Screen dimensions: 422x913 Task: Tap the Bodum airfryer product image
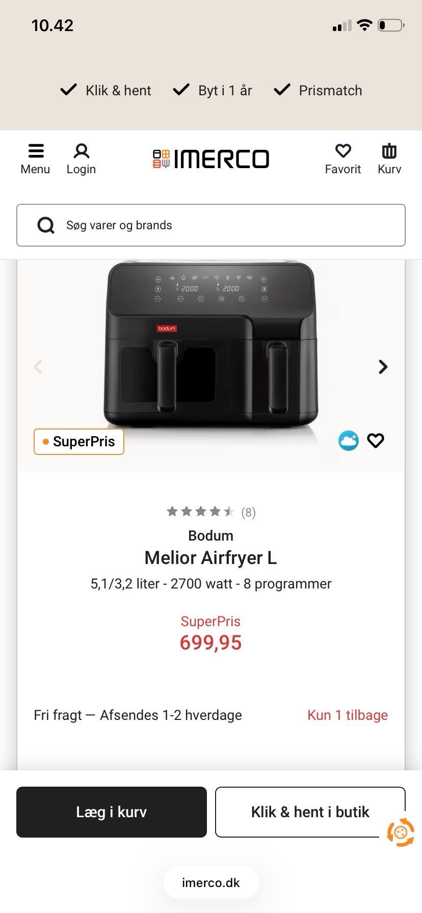tap(211, 346)
